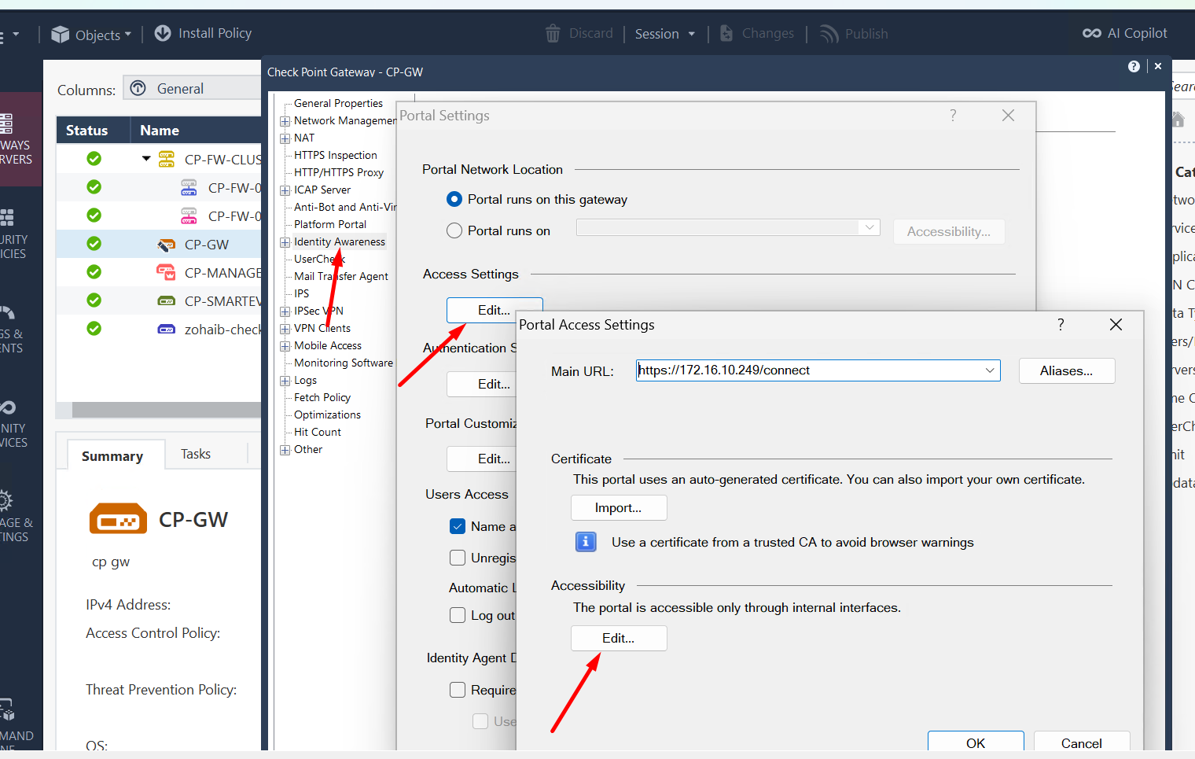1195x759 pixels.
Task: Select the Security Policies sidebar icon
Action: (6, 218)
